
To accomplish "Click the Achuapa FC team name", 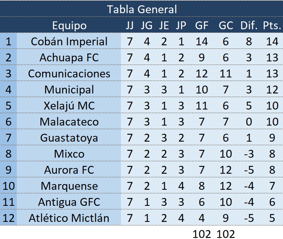I will pos(69,57).
